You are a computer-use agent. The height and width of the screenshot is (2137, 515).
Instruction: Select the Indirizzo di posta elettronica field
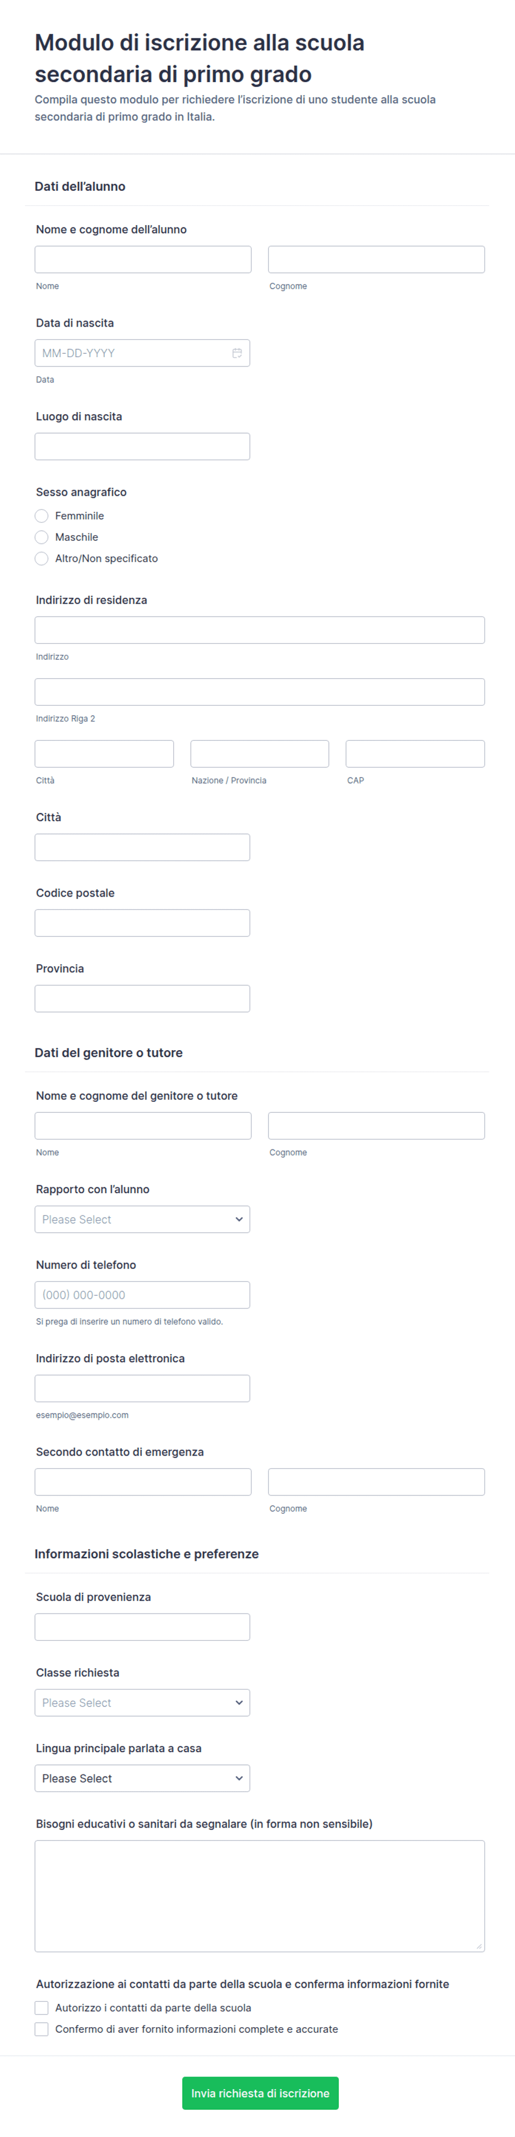pos(142,1389)
